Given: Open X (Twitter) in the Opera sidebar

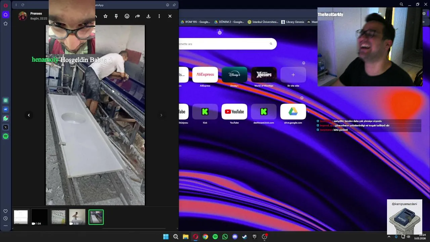Looking at the screenshot, I should 6,127.
